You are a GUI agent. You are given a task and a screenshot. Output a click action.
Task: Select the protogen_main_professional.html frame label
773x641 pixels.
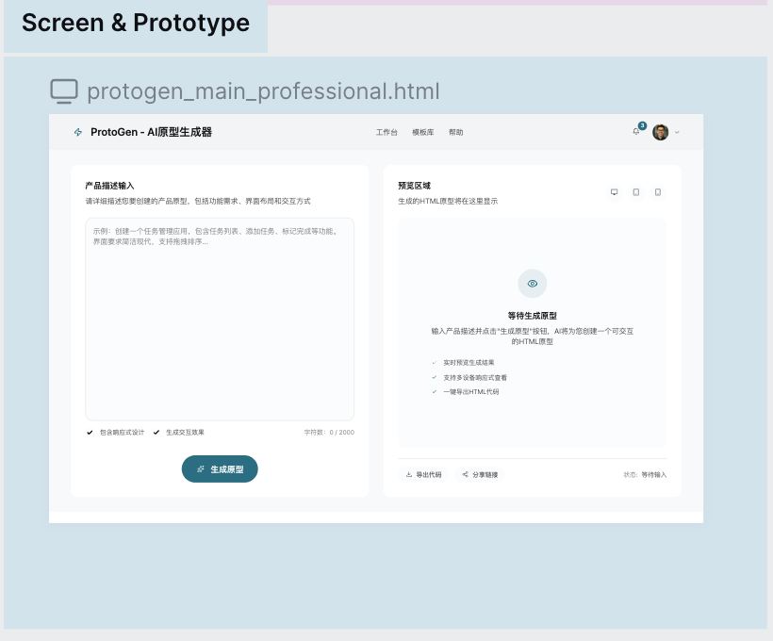coord(263,91)
